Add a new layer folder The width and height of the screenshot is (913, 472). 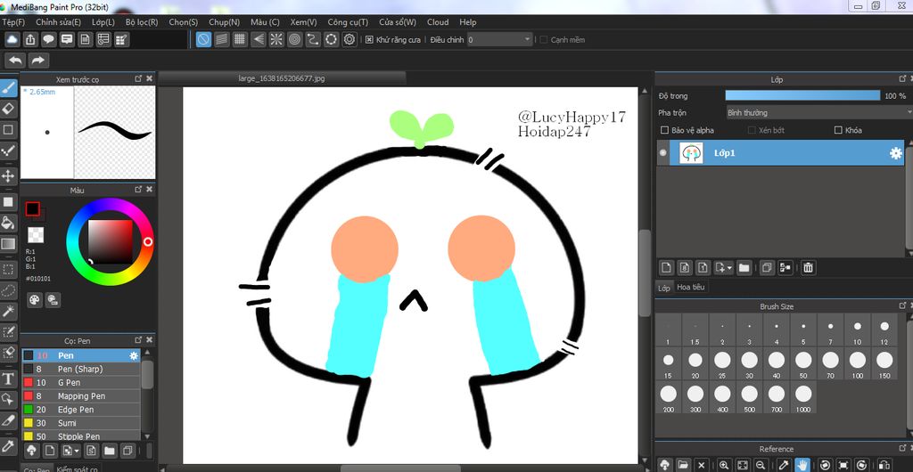744,267
